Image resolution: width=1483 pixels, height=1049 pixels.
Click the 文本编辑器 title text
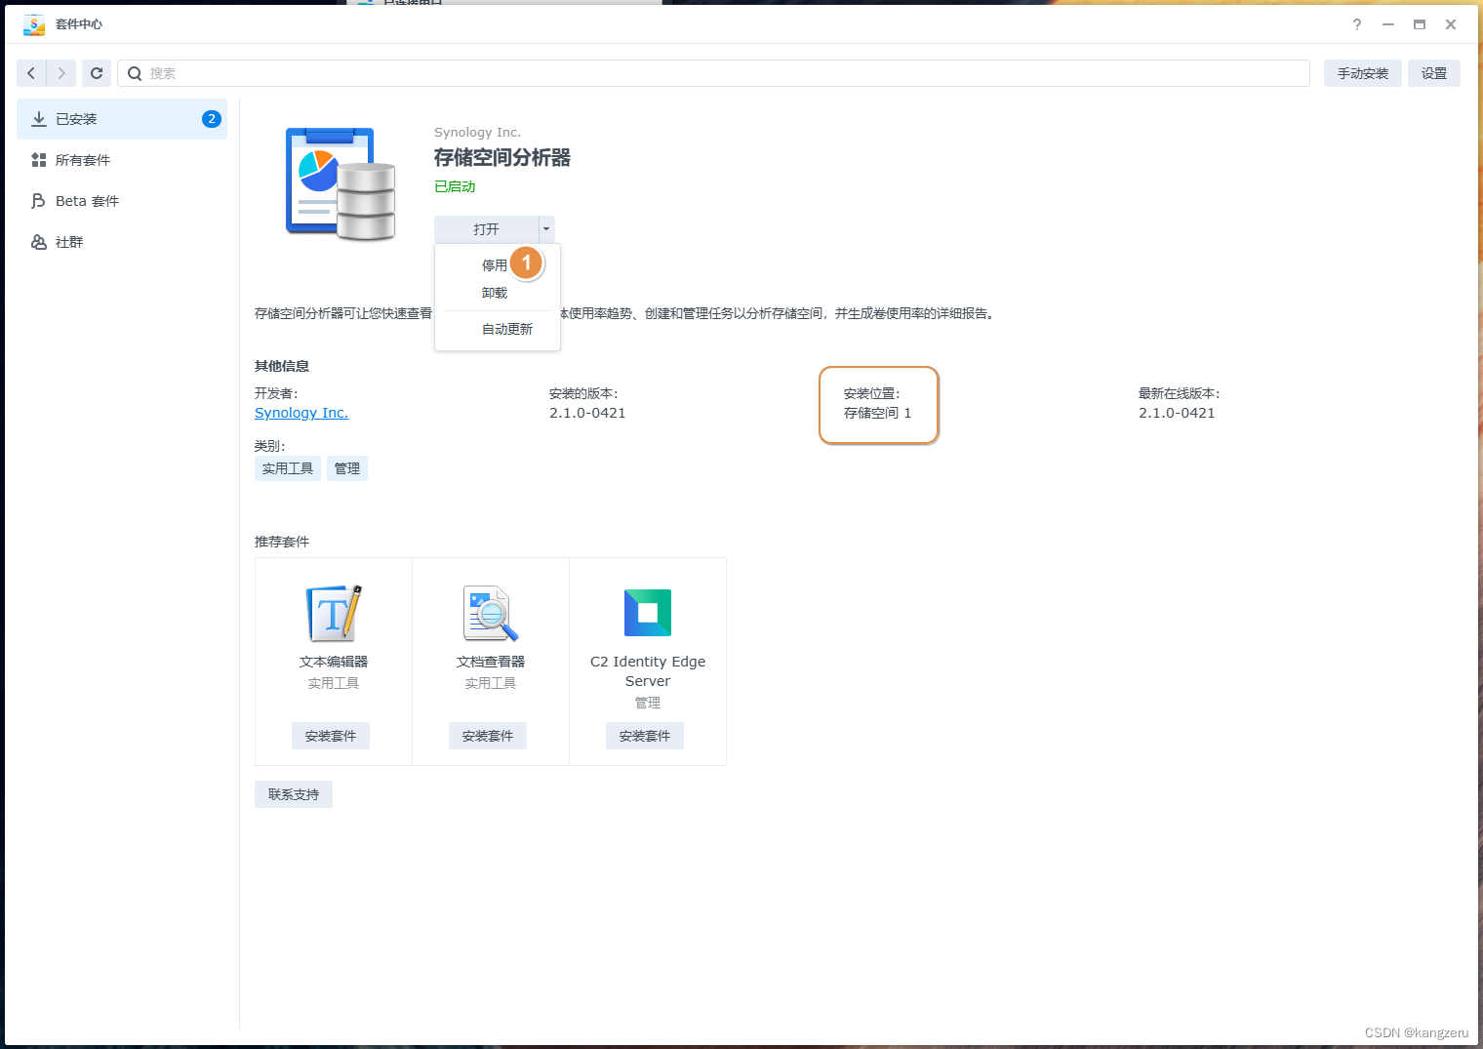pos(334,662)
